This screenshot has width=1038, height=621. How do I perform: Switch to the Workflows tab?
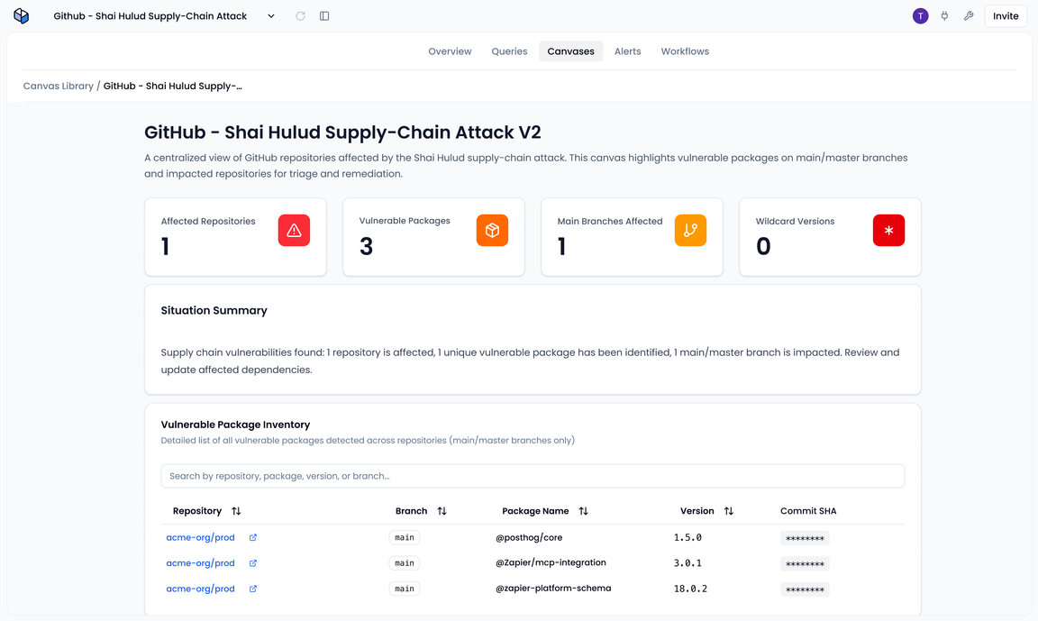pyautogui.click(x=685, y=51)
